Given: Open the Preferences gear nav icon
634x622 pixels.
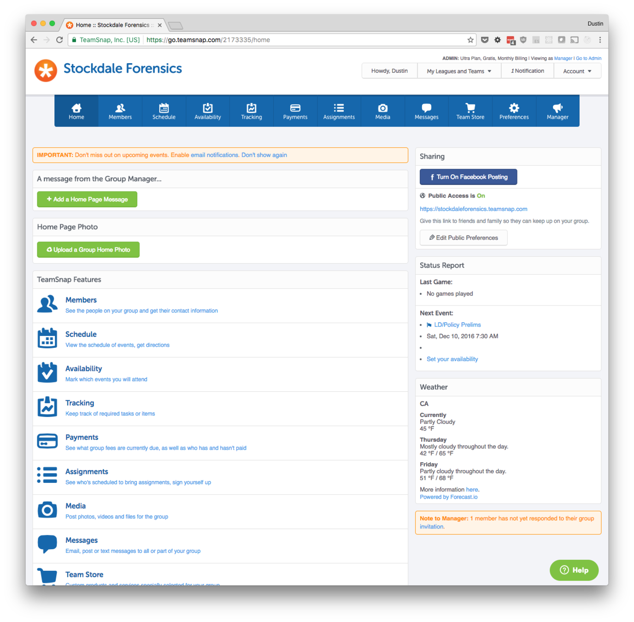Looking at the screenshot, I should 514,111.
